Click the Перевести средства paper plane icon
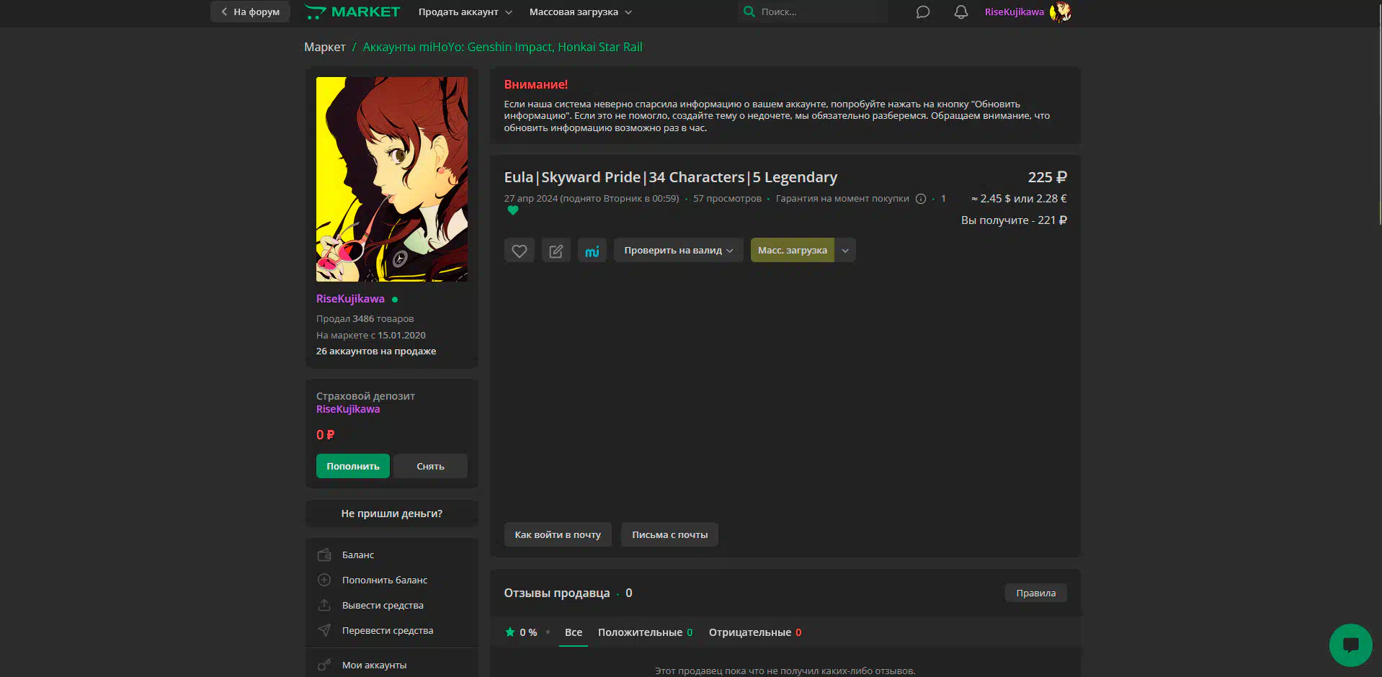The image size is (1382, 677). [x=324, y=630]
